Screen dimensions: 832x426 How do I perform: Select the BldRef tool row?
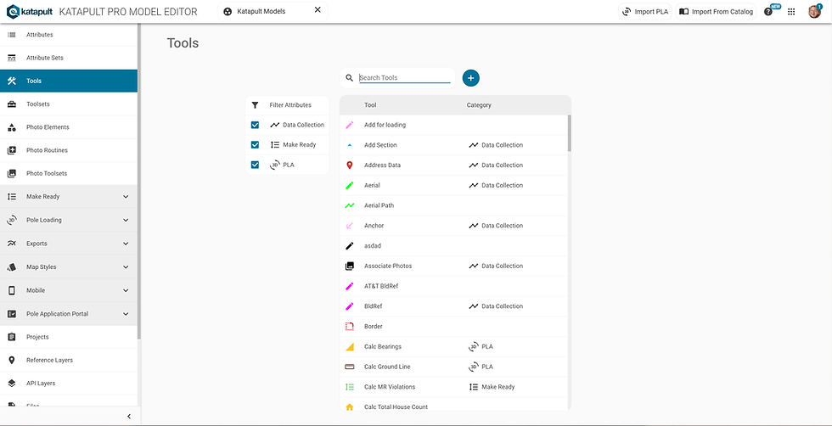453,306
